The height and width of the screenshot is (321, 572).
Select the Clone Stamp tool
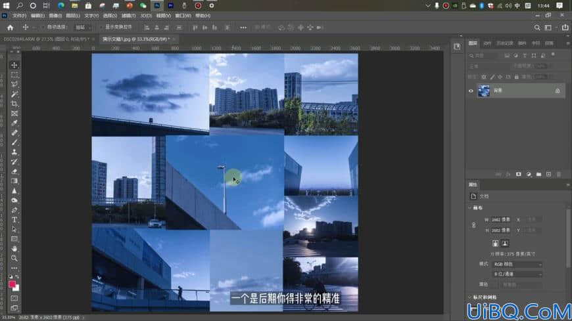[14, 152]
